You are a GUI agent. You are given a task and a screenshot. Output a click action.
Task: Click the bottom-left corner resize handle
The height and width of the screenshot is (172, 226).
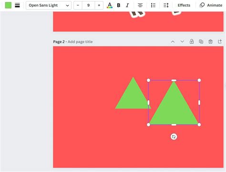click(148, 125)
